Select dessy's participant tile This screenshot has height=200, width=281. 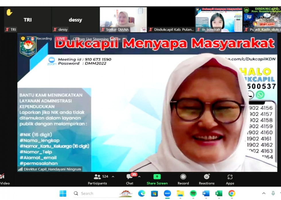click(75, 20)
